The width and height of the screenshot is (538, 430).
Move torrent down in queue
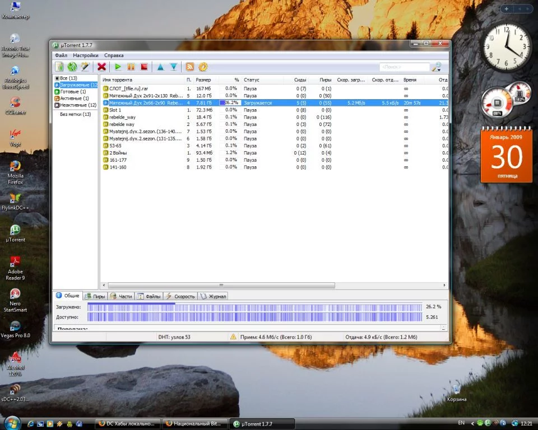click(174, 67)
